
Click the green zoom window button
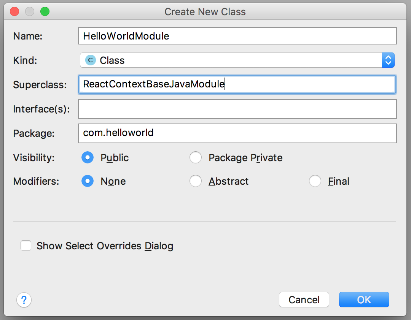(45, 12)
